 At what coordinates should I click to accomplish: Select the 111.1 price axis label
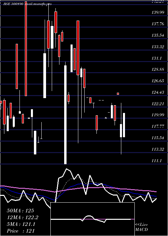click(157, 161)
